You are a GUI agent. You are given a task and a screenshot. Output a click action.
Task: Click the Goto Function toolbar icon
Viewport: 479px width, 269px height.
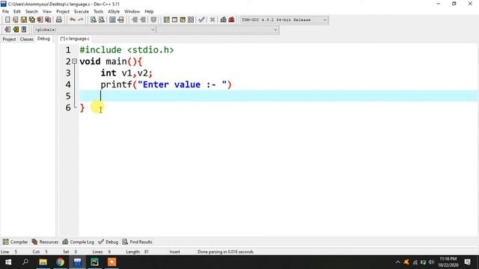(x=112, y=20)
